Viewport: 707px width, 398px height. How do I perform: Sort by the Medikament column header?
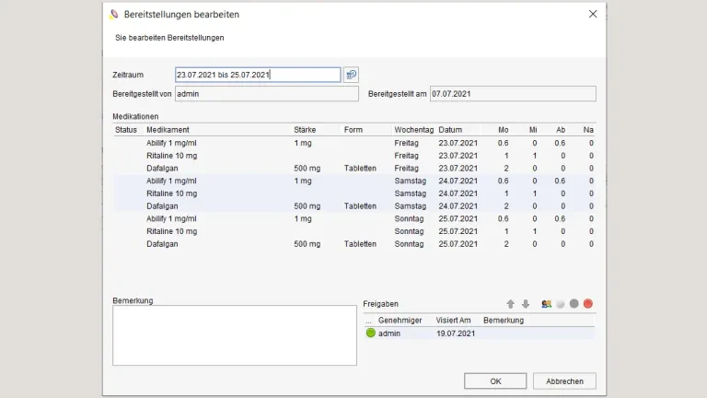pyautogui.click(x=168, y=130)
